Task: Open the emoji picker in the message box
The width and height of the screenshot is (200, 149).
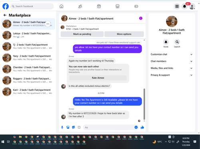Action: coord(136,127)
